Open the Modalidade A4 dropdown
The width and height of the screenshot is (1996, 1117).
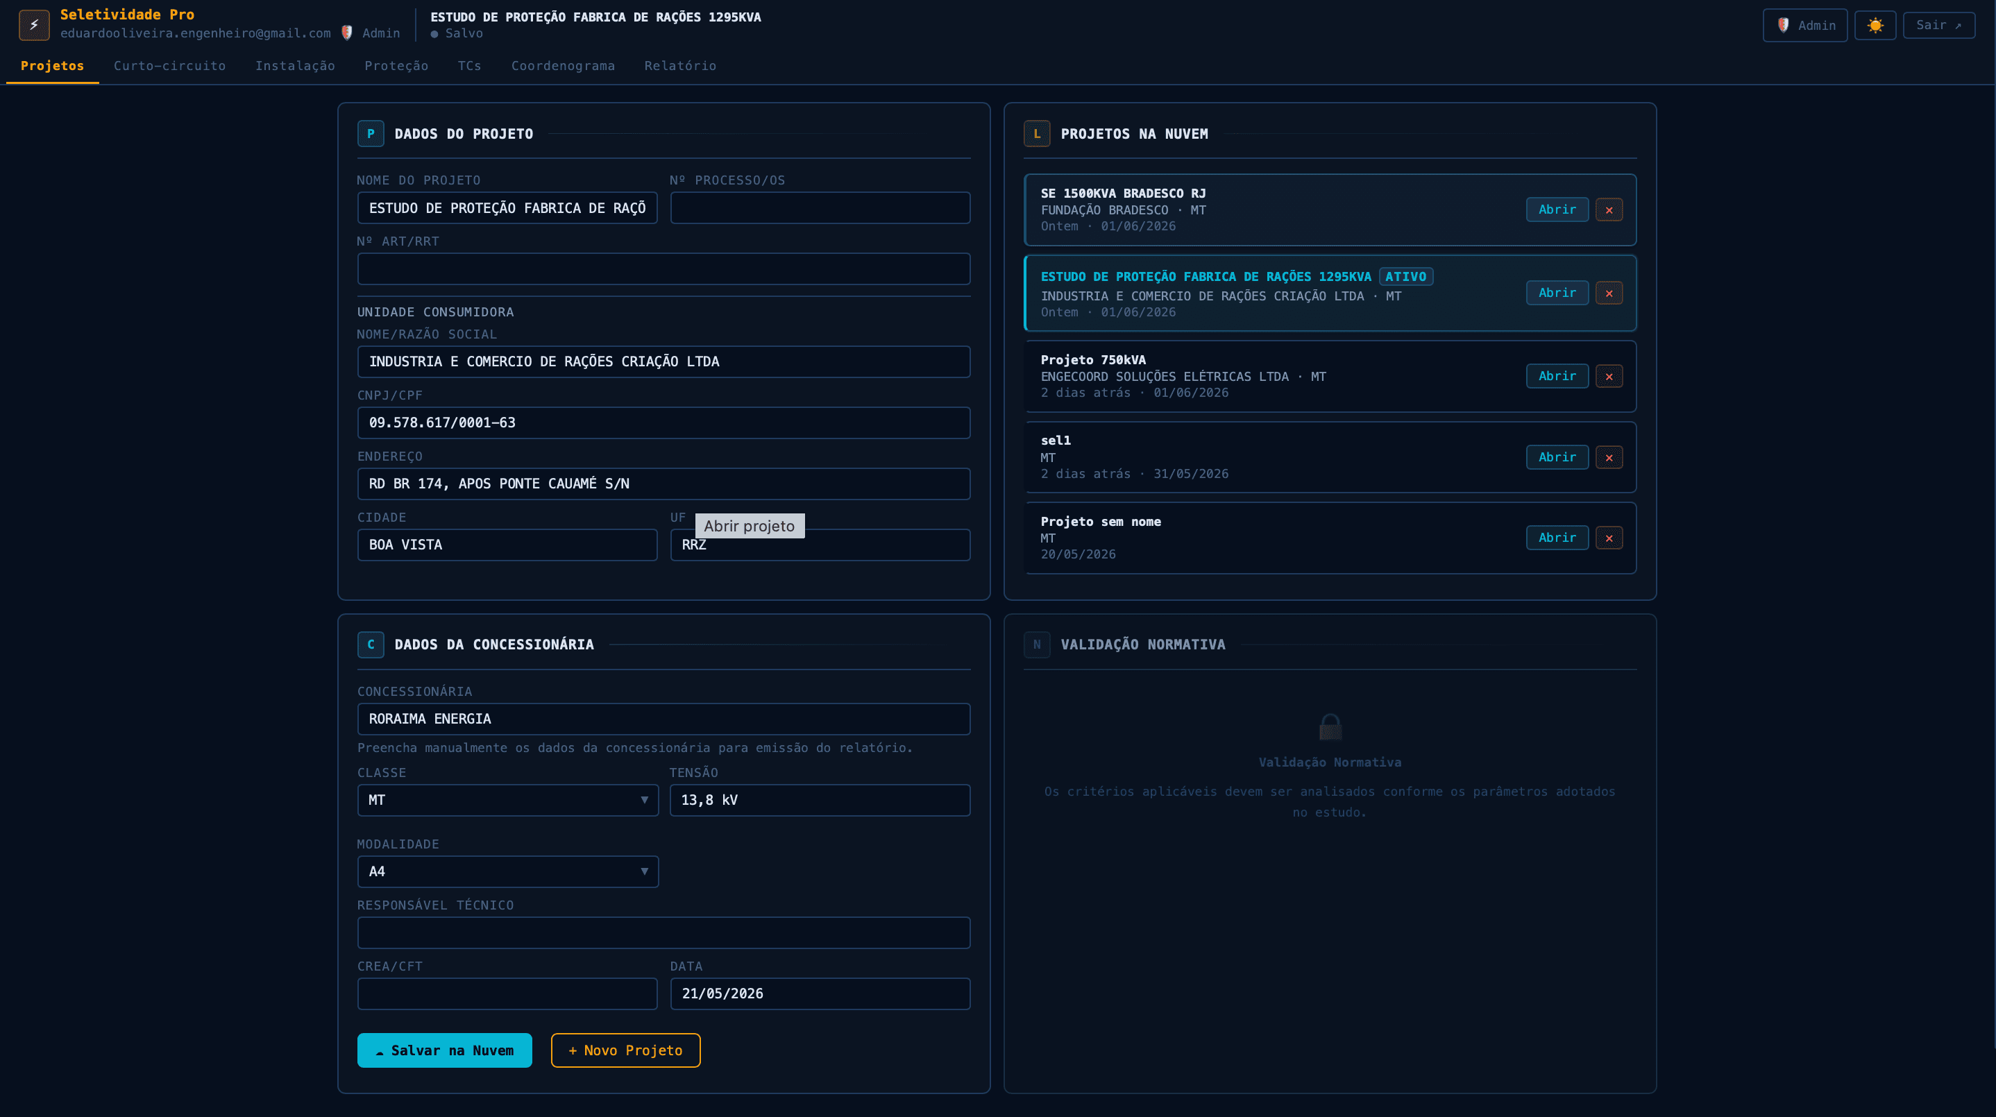coord(507,871)
